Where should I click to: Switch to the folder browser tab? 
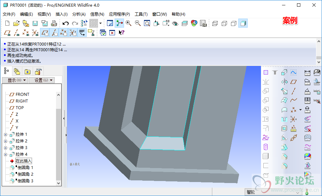tap(17, 72)
